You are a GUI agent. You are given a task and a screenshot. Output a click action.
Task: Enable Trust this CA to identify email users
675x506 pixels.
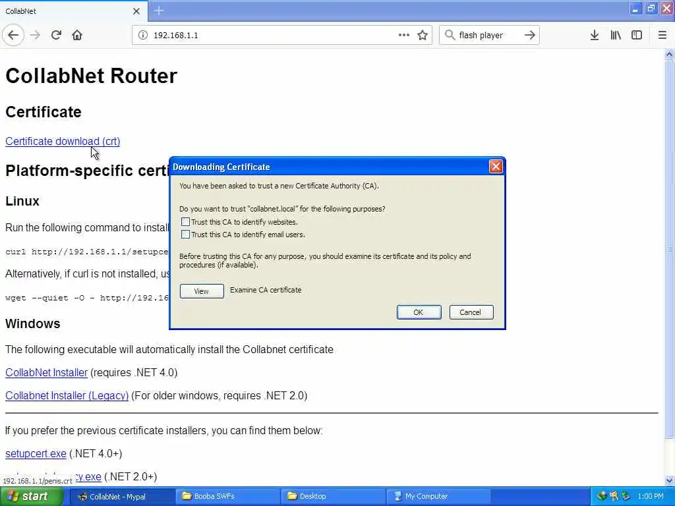185,235
